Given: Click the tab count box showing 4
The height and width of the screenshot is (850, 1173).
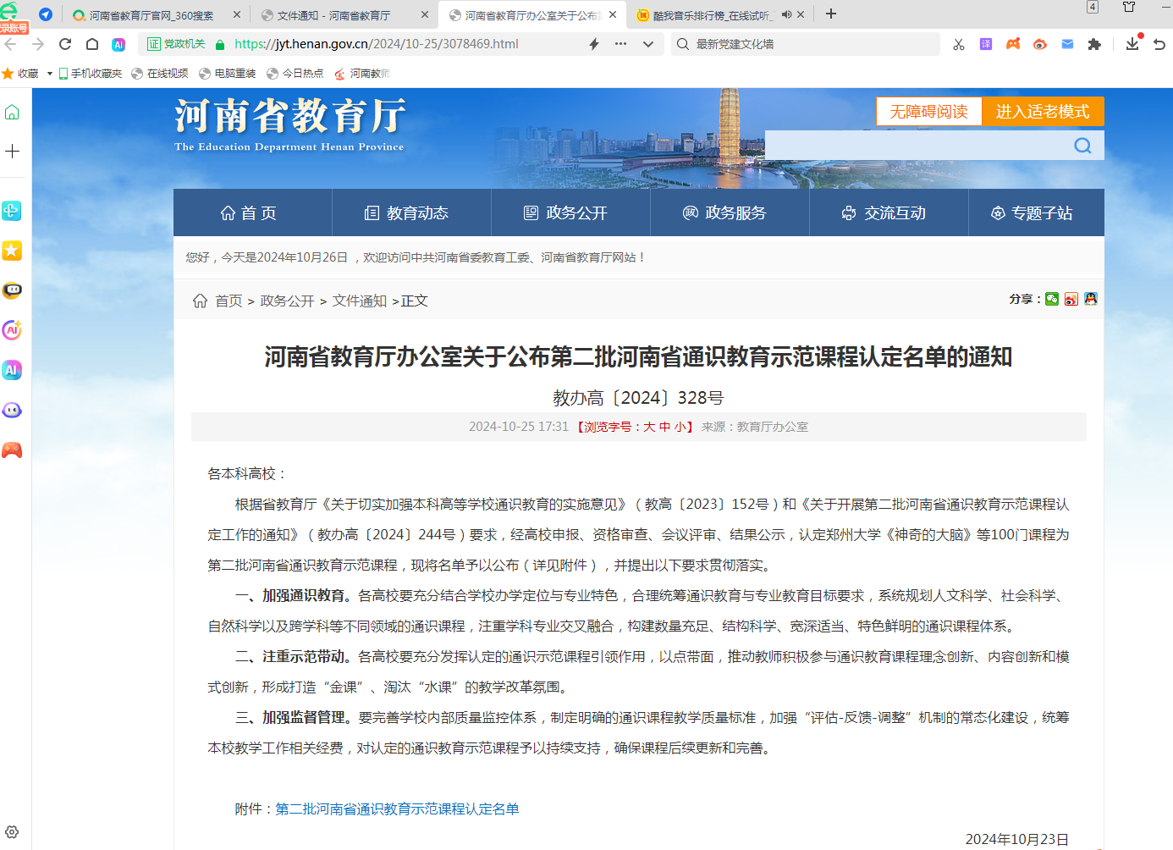Looking at the screenshot, I should pyautogui.click(x=1093, y=7).
